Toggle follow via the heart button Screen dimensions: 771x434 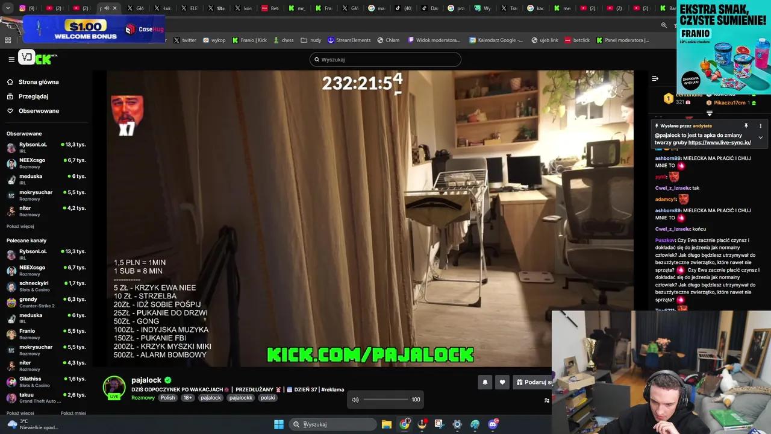coord(502,382)
